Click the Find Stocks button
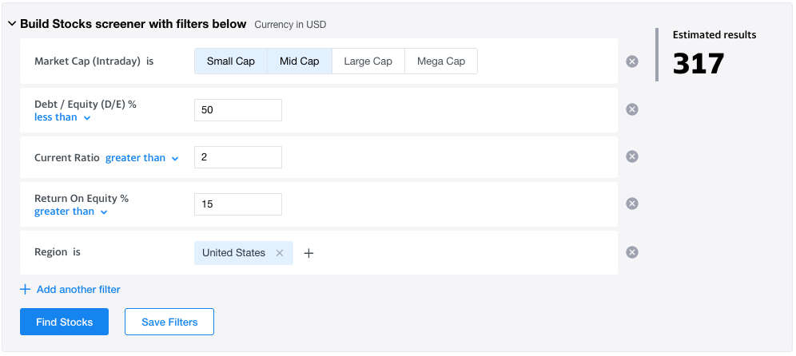Viewport: 796px width, 356px height. (x=65, y=322)
